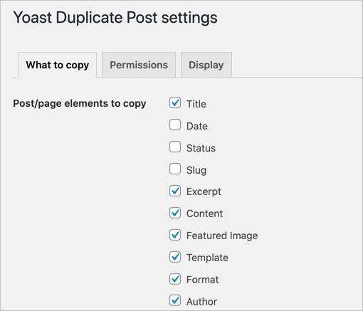Enable the Date checkbox

click(175, 125)
